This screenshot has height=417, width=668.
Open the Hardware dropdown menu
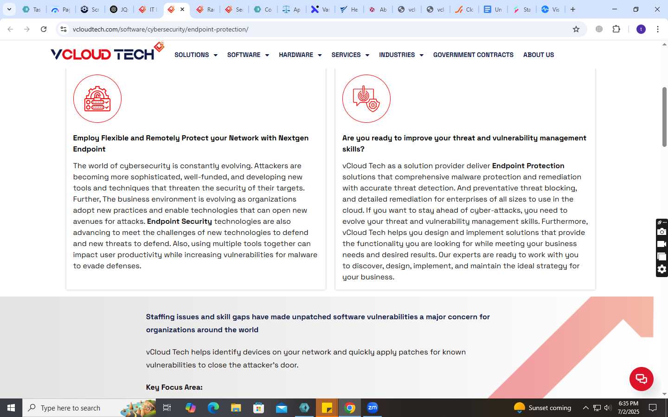coord(300,55)
